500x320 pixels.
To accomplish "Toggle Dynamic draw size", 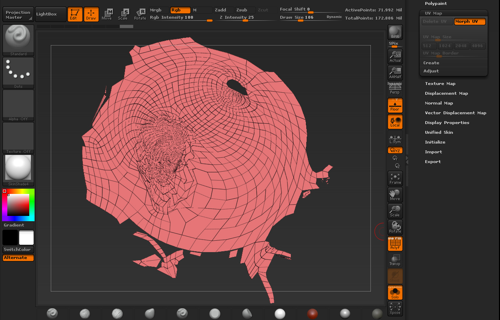I will [x=334, y=17].
